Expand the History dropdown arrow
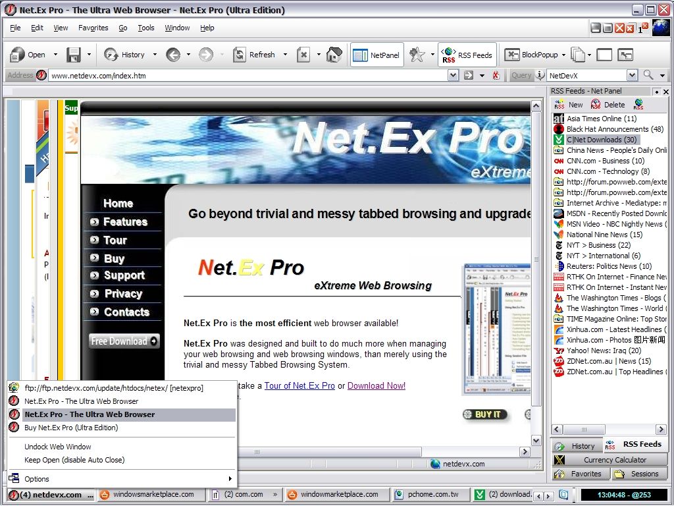674x506 pixels. pyautogui.click(x=155, y=55)
